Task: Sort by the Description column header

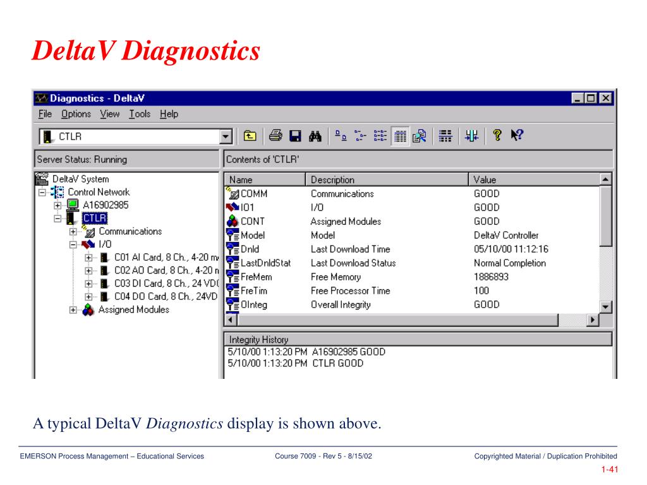Action: (387, 180)
